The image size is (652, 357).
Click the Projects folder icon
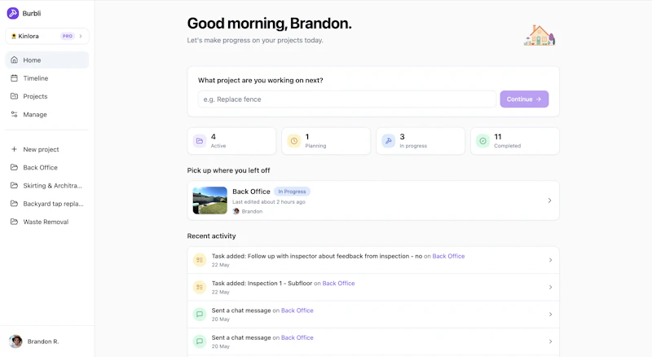[14, 96]
